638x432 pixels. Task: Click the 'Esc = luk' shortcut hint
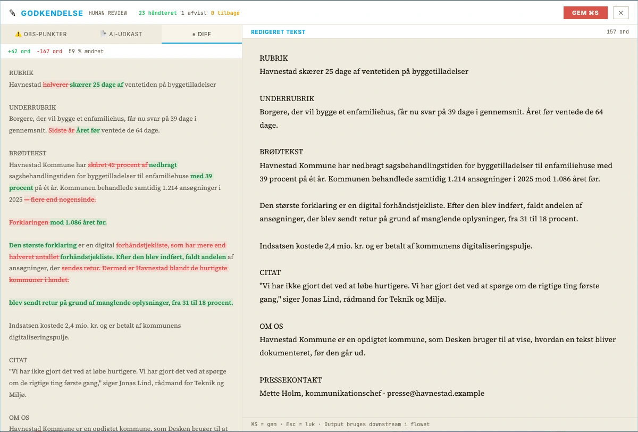(x=303, y=424)
